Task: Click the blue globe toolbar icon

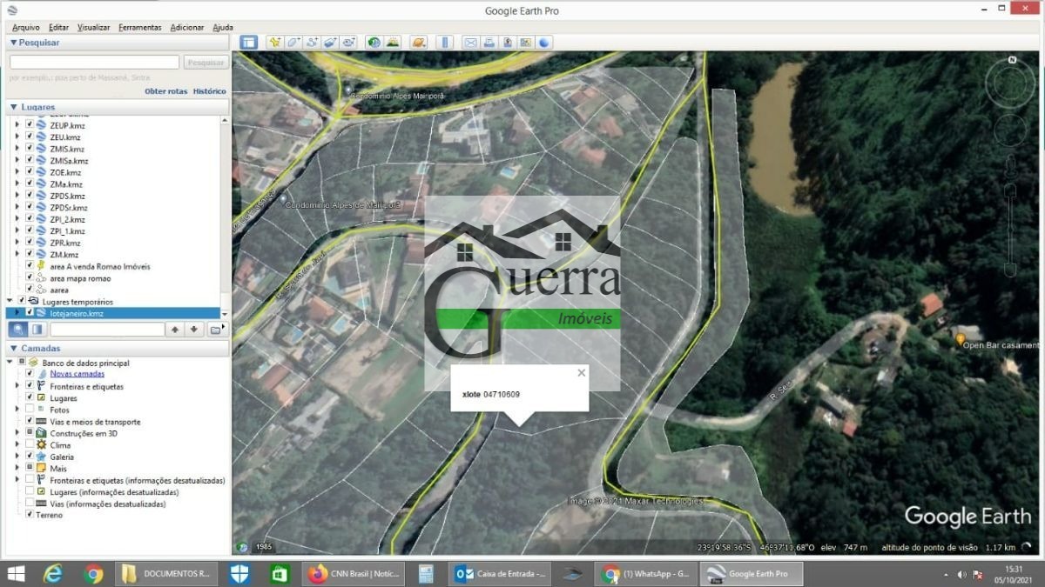Action: (x=544, y=42)
